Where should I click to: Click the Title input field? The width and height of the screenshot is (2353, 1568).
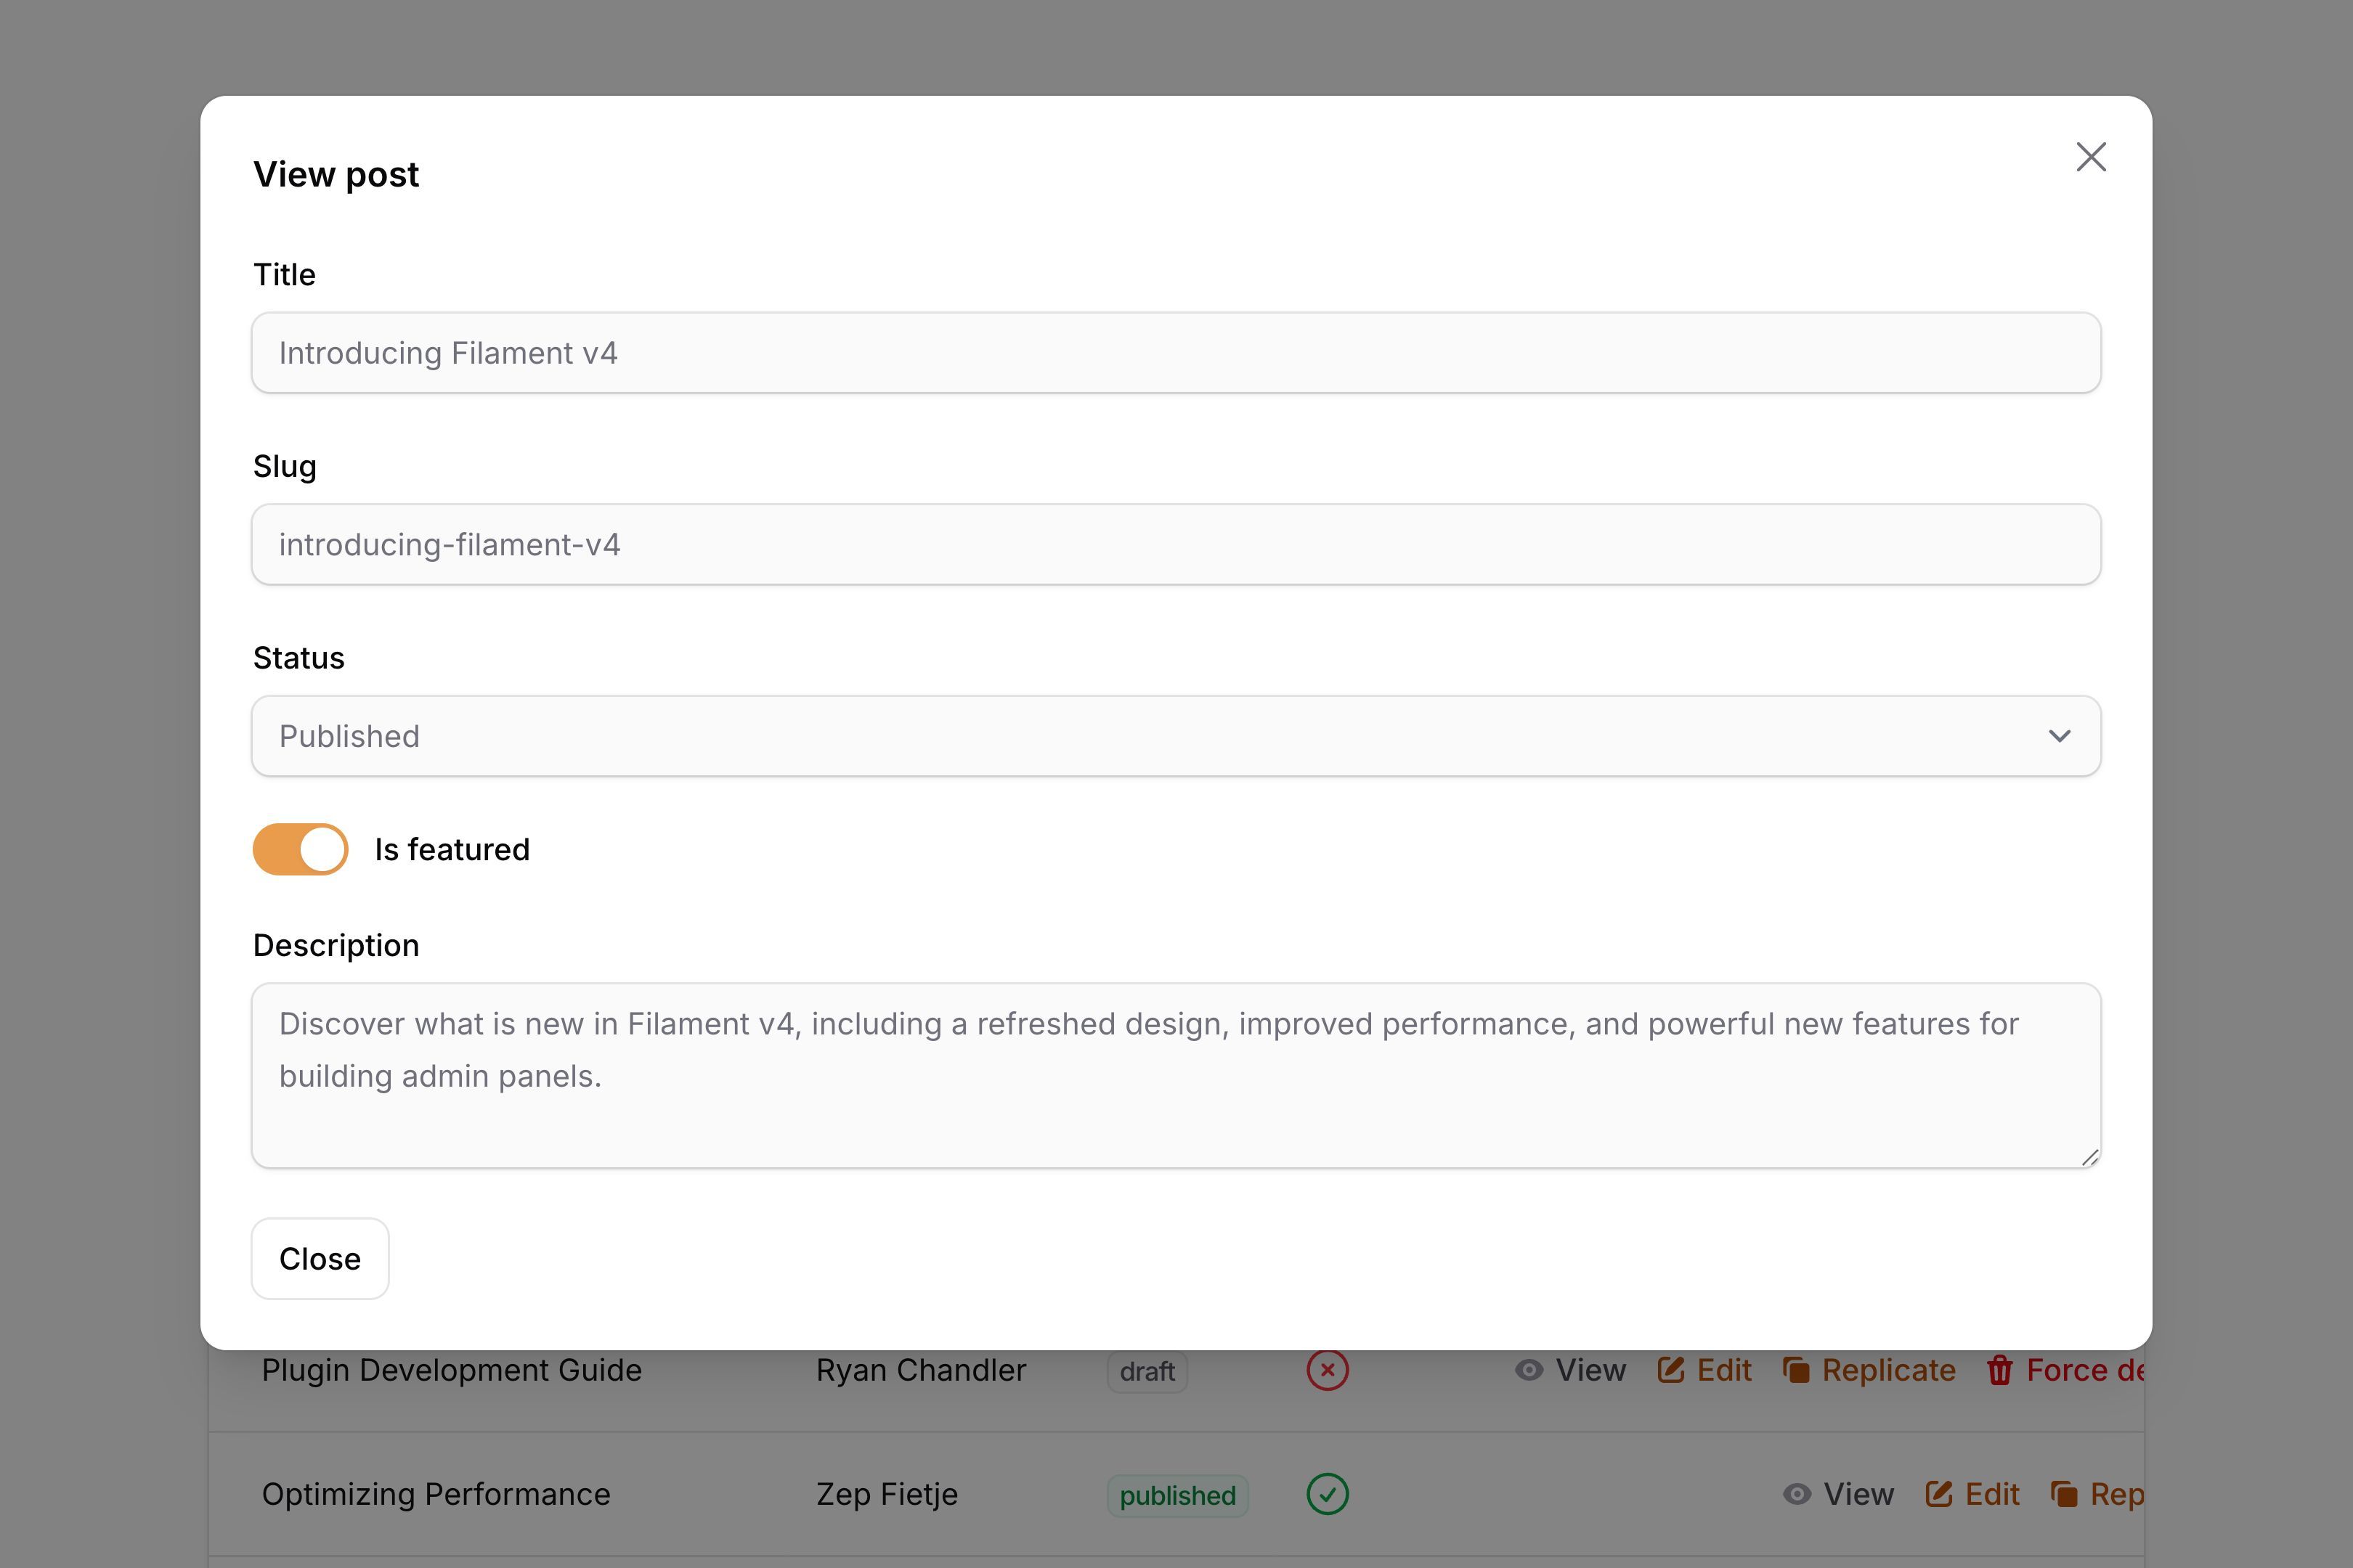click(1176, 353)
